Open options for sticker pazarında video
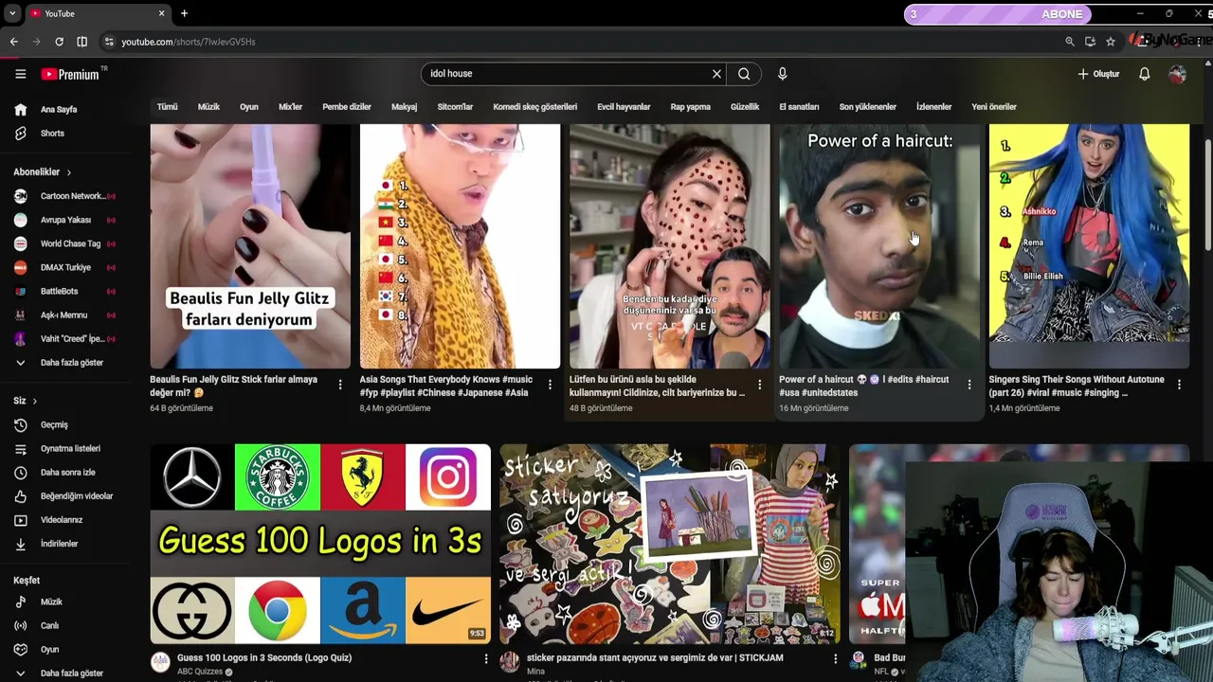This screenshot has width=1213, height=682. tap(835, 658)
